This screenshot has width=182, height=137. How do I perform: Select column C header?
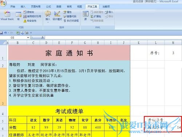click(x=33, y=43)
